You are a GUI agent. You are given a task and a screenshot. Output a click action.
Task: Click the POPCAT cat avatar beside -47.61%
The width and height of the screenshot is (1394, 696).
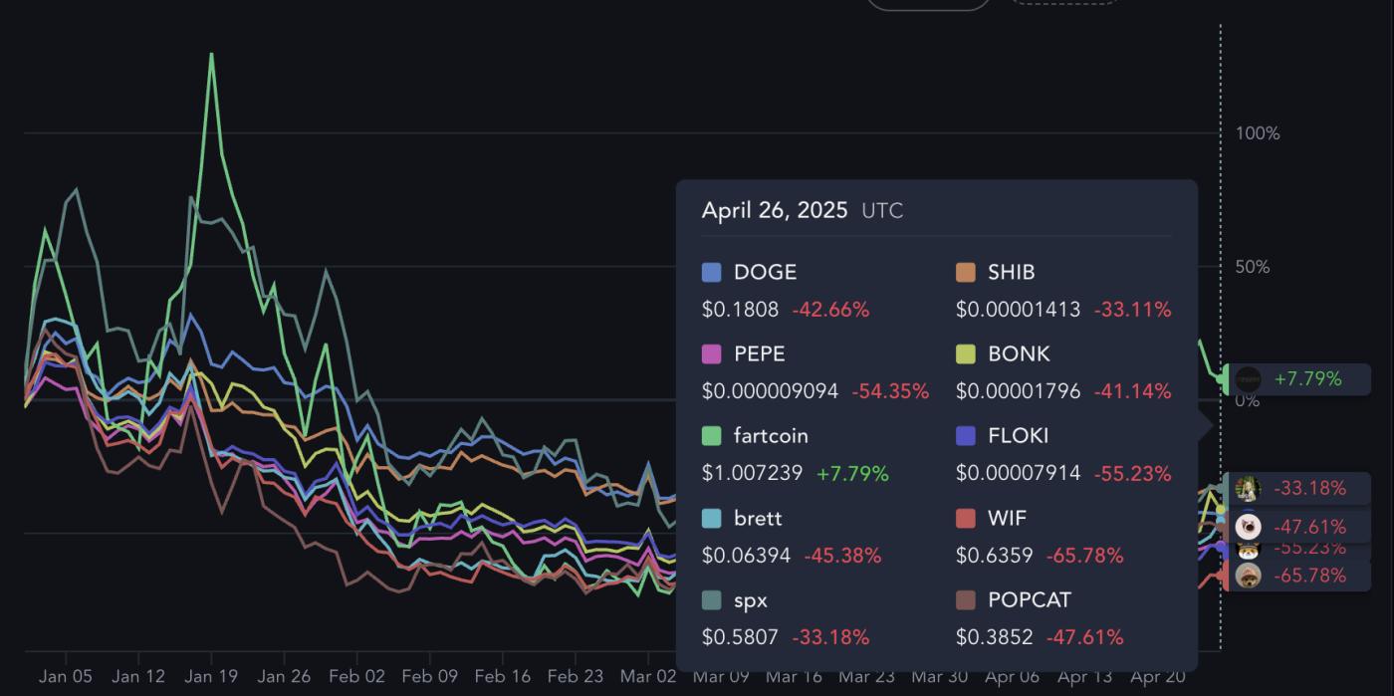point(1247,527)
